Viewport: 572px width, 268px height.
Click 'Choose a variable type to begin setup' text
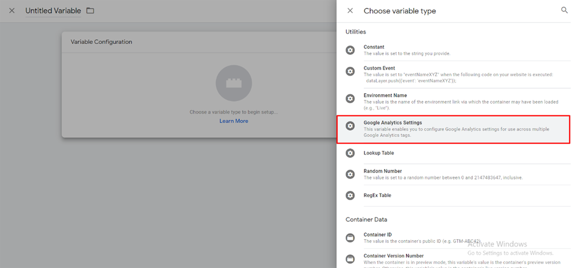[234, 112]
